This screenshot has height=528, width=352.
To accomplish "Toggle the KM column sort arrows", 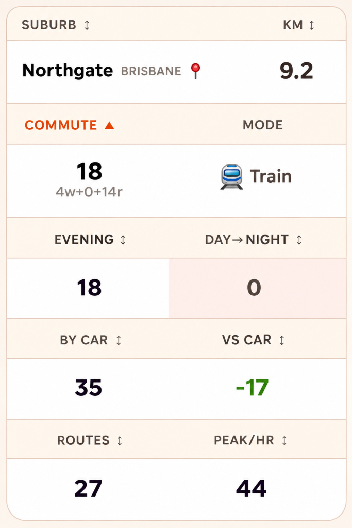I will pyautogui.click(x=312, y=25).
